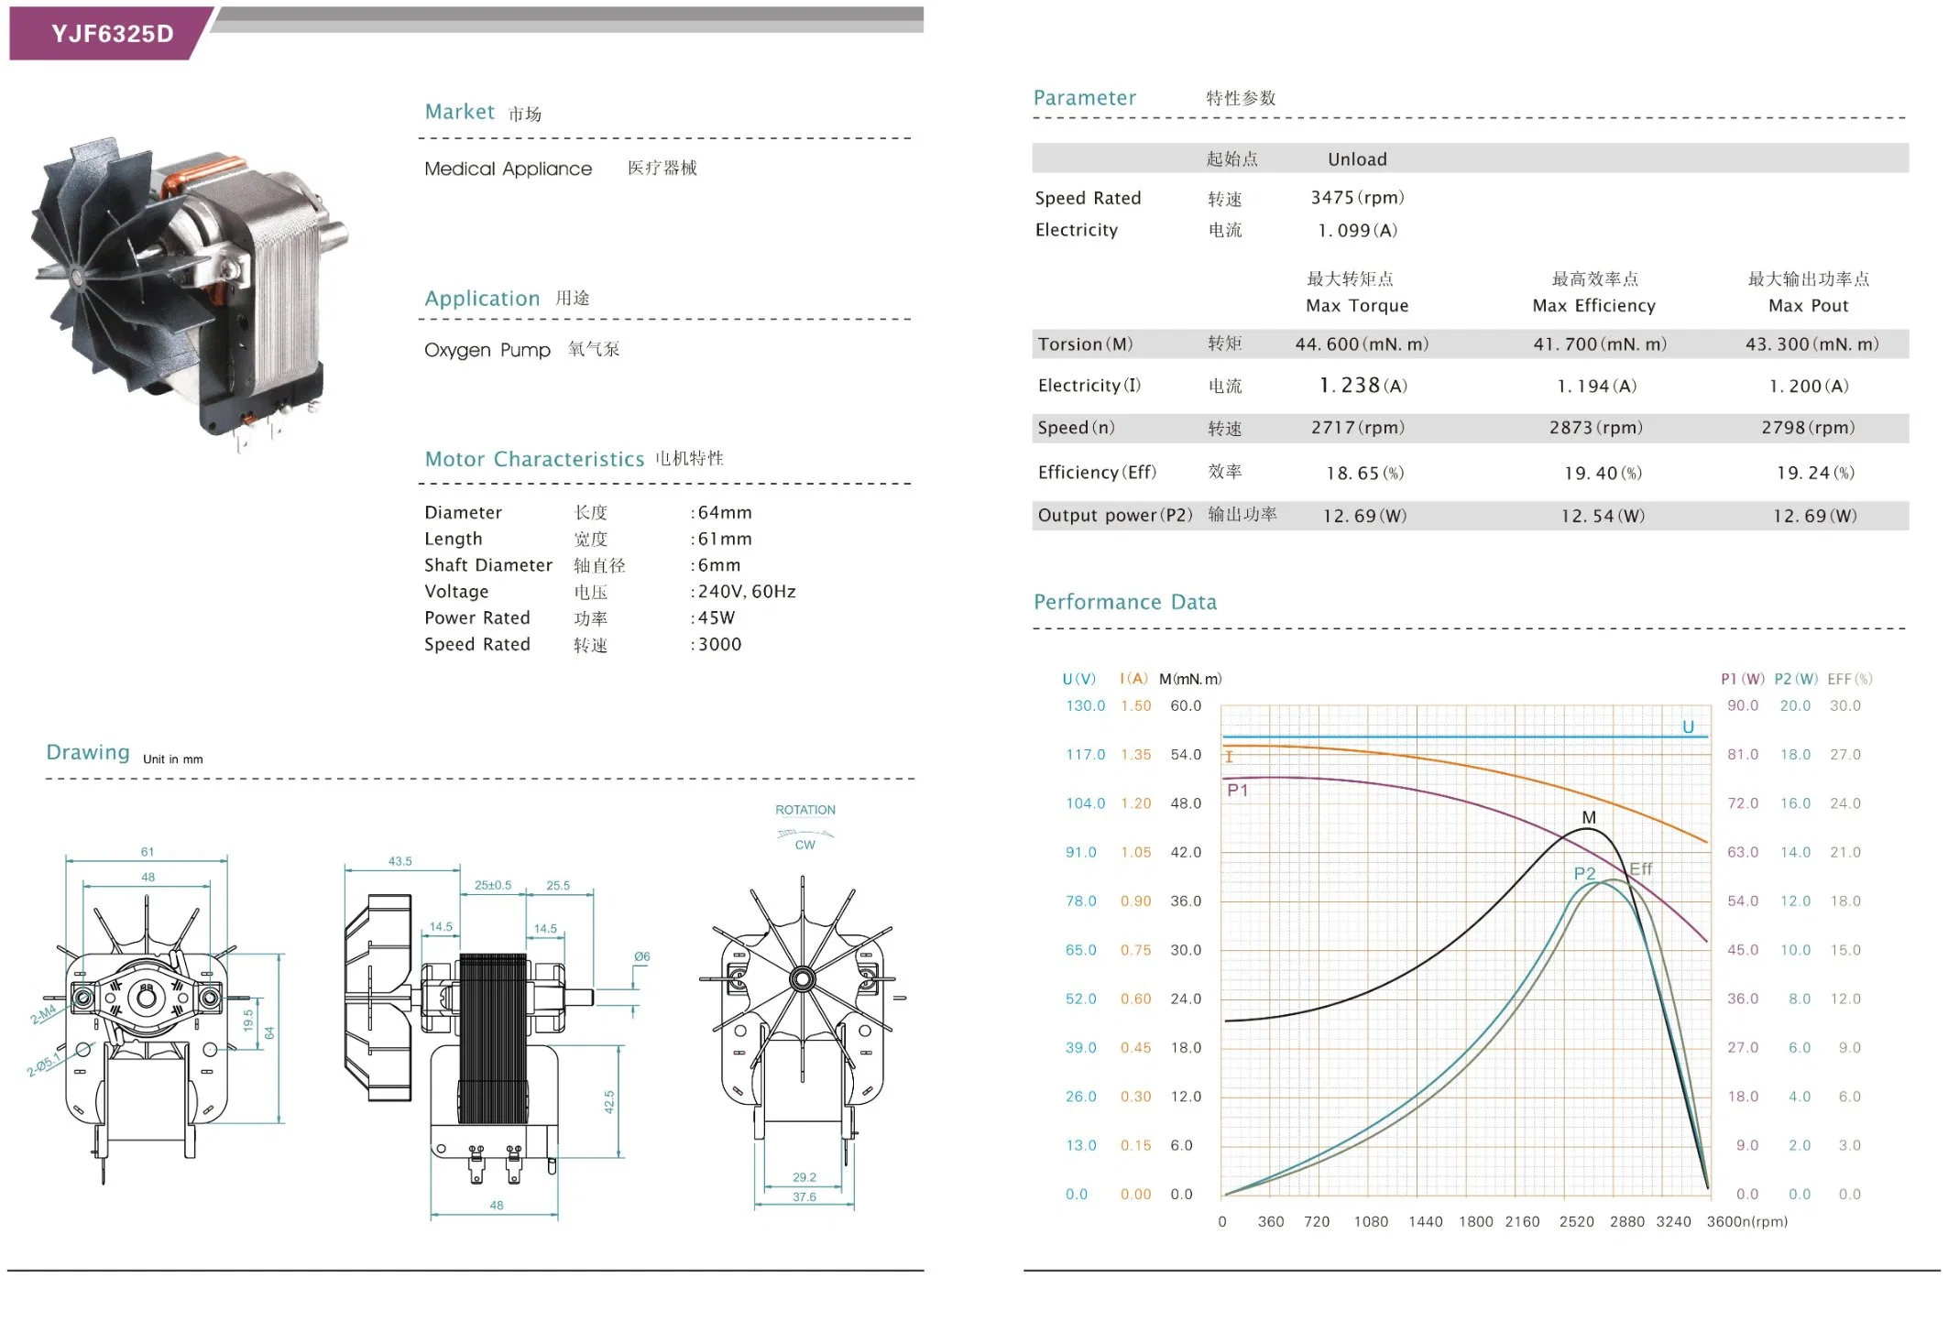Select the Oxygen Pump text
The width and height of the screenshot is (1948, 1321).
tap(487, 350)
